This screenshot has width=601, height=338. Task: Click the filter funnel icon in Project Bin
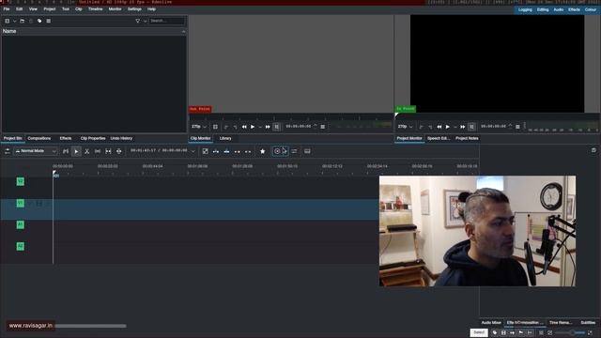click(138, 21)
